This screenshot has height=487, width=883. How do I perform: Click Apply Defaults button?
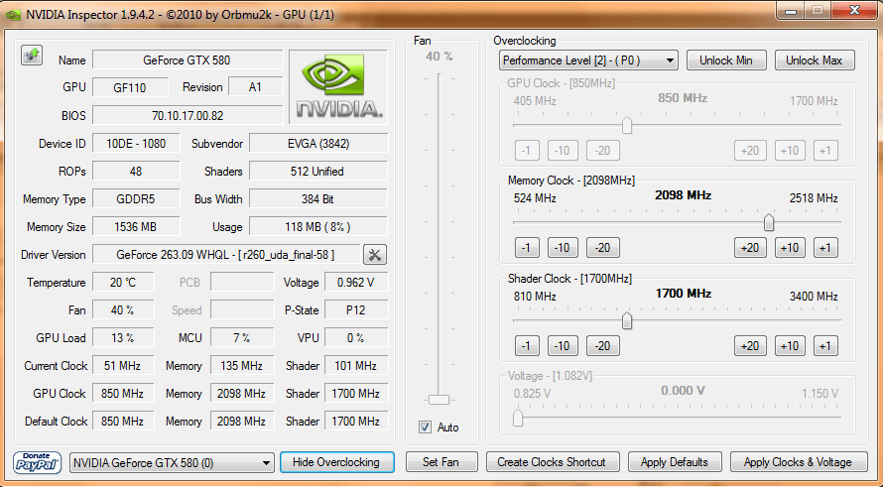[x=674, y=462]
